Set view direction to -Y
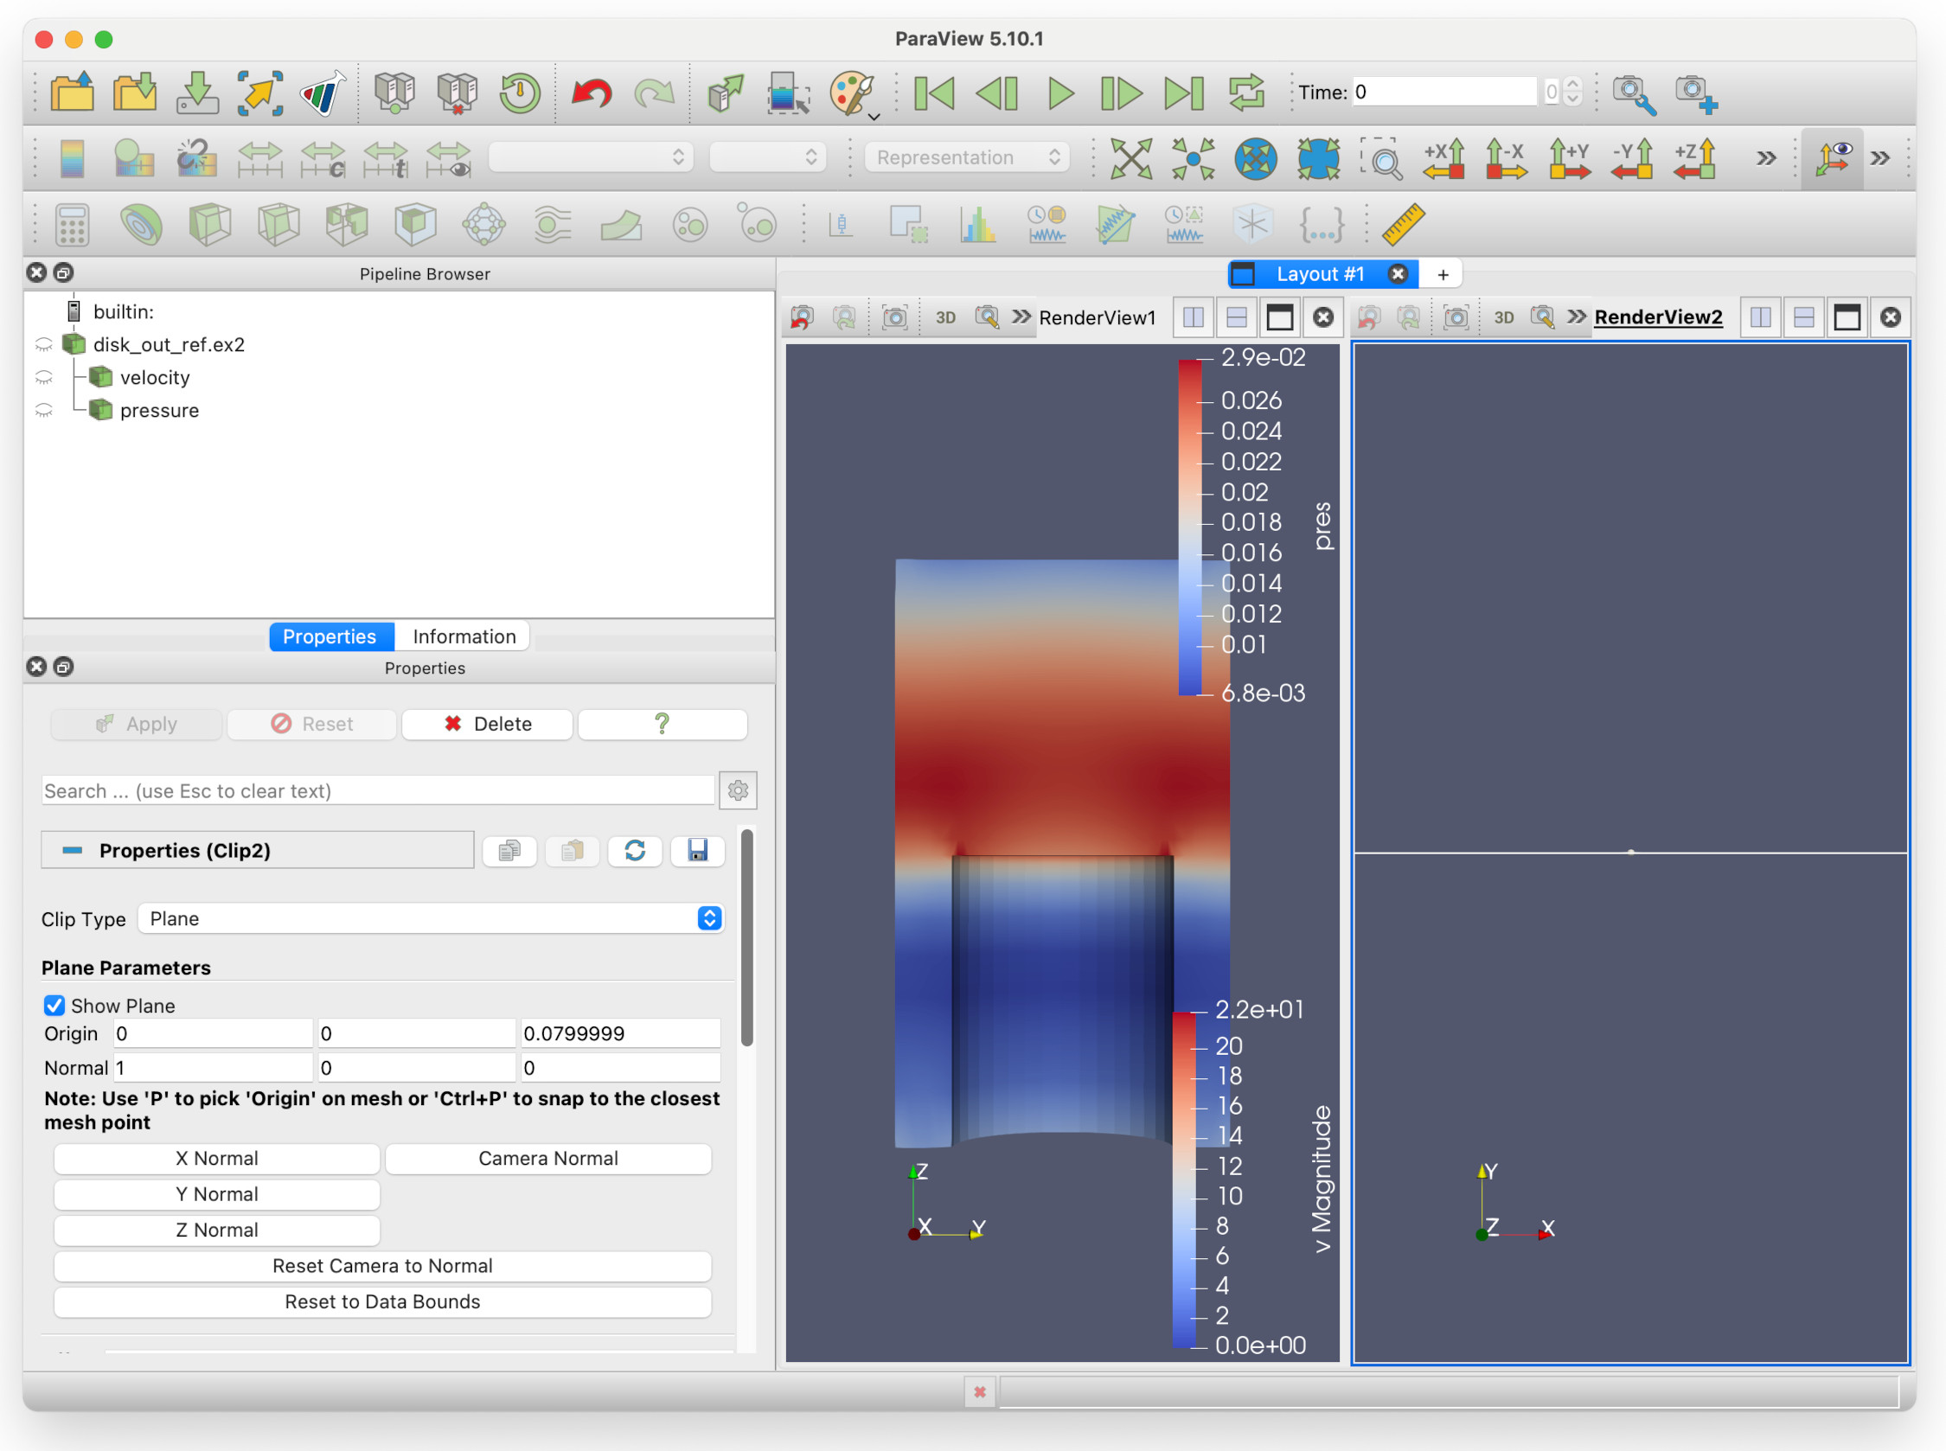Viewport: 1946px width, 1451px height. click(x=1631, y=159)
